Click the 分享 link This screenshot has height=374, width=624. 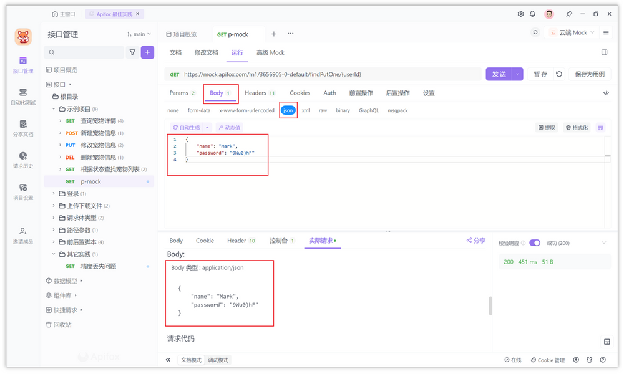click(475, 241)
